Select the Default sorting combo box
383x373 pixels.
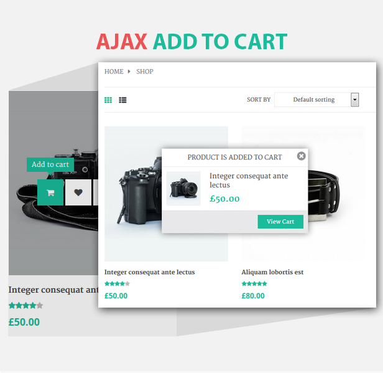click(316, 100)
